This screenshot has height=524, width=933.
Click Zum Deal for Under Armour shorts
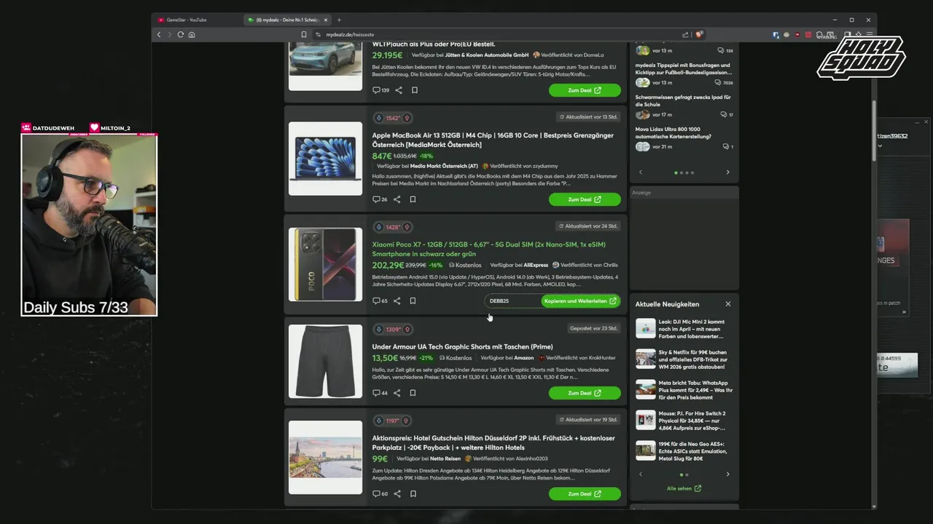pyautogui.click(x=585, y=393)
